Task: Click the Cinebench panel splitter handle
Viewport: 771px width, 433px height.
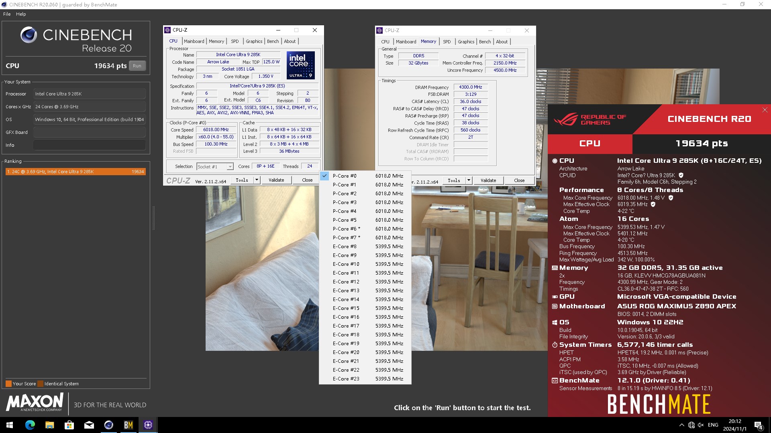Action: 153,218
